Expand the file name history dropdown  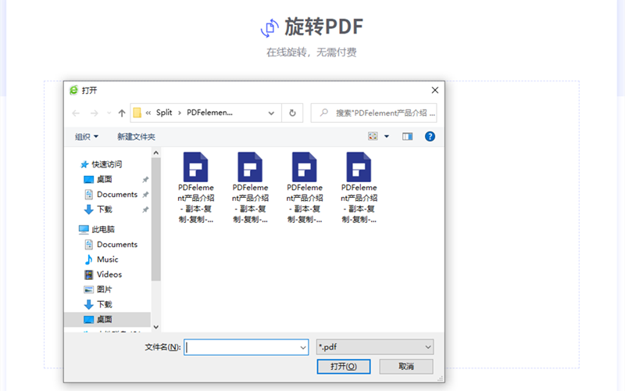[x=303, y=346]
